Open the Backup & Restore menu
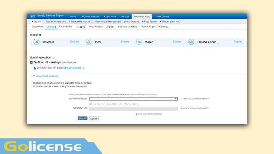 pyautogui.click(x=127, y=27)
